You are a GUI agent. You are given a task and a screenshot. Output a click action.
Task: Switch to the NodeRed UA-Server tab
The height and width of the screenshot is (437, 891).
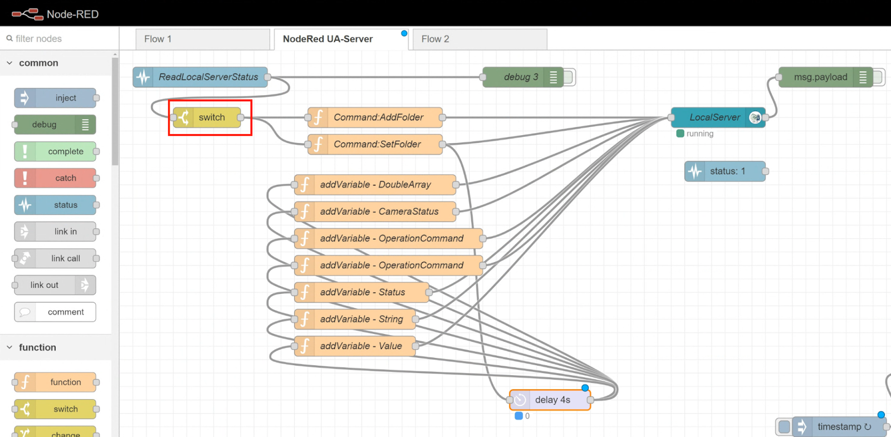[x=341, y=39]
